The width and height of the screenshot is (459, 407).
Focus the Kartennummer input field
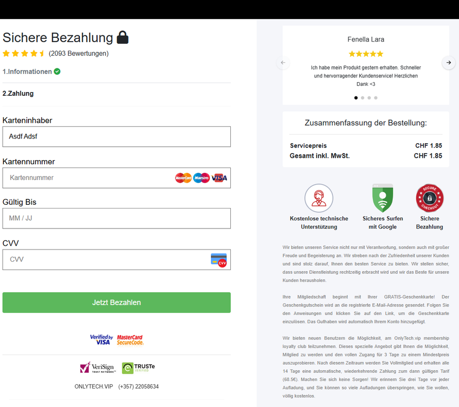[x=89, y=178]
